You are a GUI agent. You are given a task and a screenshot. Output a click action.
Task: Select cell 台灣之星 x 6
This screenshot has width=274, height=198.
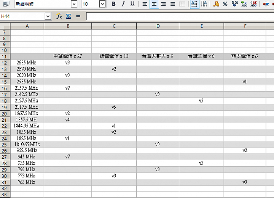pyautogui.click(x=201, y=56)
